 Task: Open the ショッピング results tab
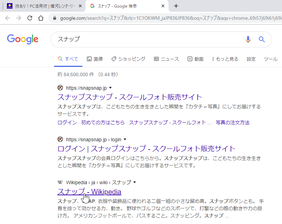coord(128,59)
